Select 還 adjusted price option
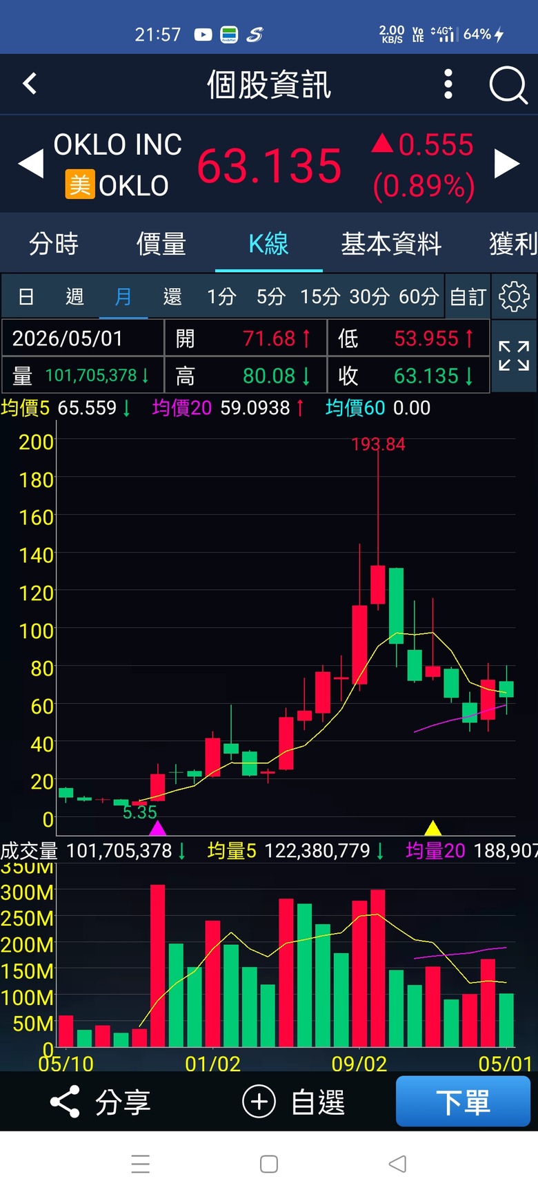Viewport: 538px width, 1197px height. click(x=172, y=297)
